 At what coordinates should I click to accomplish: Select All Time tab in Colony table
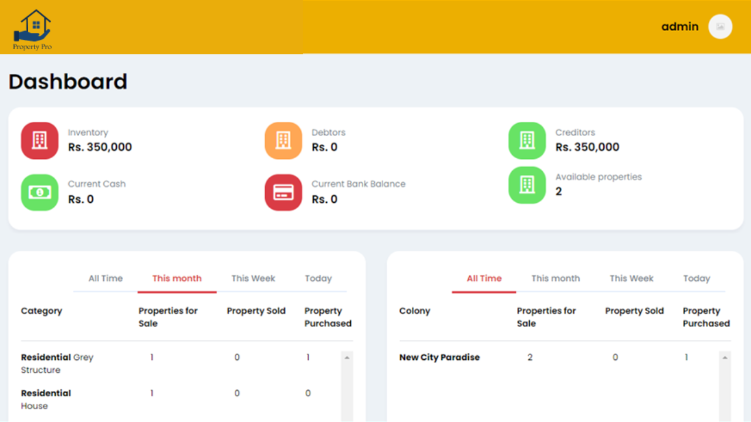[x=484, y=278]
